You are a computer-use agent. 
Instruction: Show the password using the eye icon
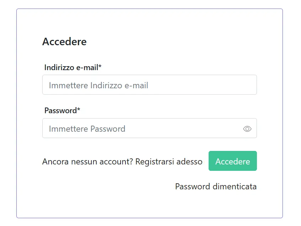pyautogui.click(x=247, y=129)
